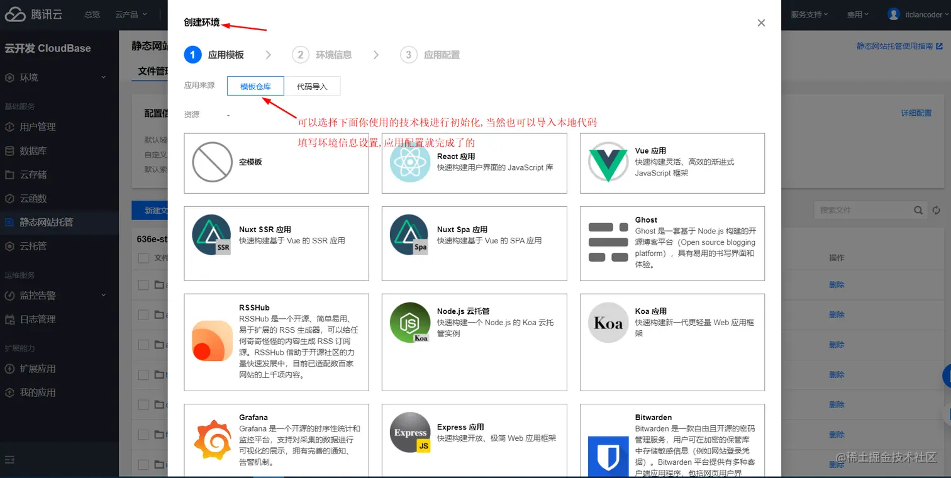The image size is (951, 478).
Task: Open the 详细配置 link
Action: (916, 113)
